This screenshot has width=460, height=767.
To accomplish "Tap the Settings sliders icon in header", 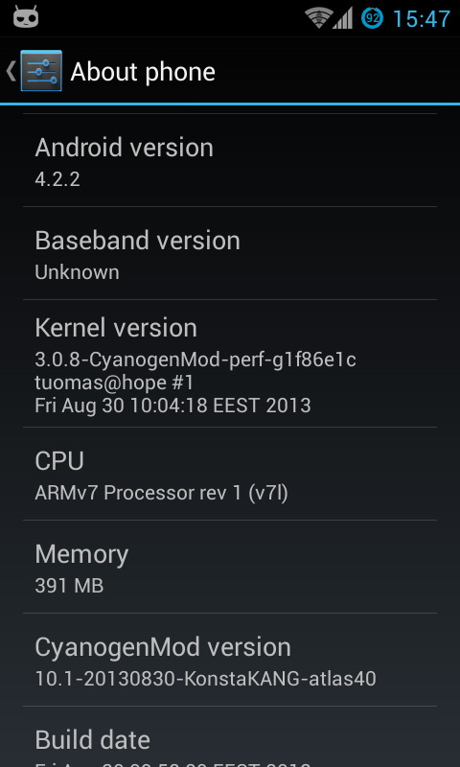I will (41, 71).
